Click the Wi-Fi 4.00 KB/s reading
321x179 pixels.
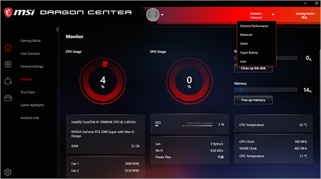pos(217,151)
